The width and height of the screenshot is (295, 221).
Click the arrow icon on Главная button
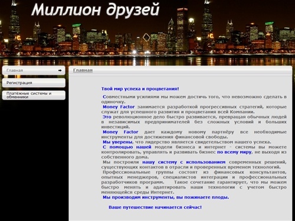pos(60,70)
